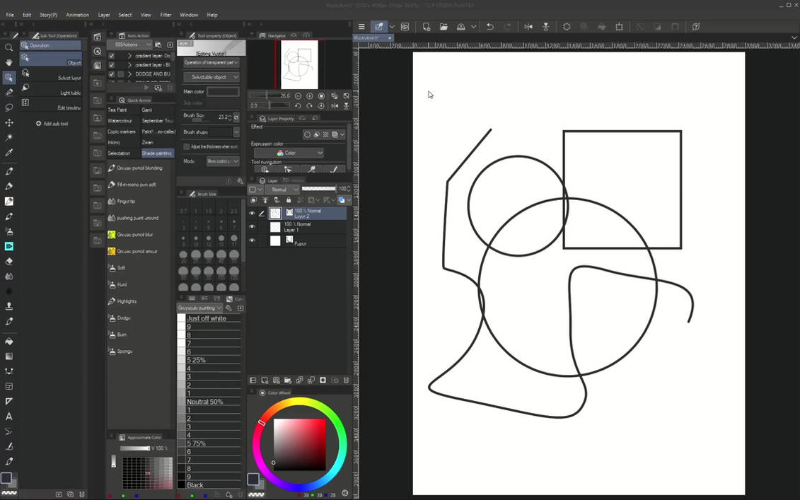This screenshot has height=500, width=800.
Task: Click the canvas preview thumbnail in Navigator
Action: tap(298, 66)
